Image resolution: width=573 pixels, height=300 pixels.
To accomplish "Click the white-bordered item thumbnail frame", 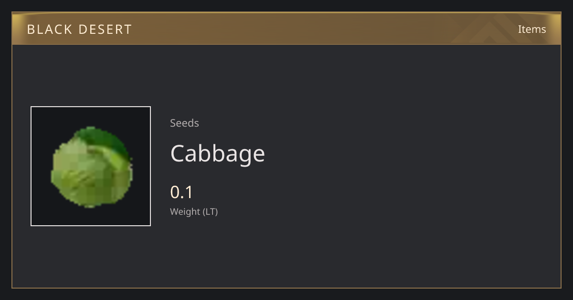I will coord(91,166).
